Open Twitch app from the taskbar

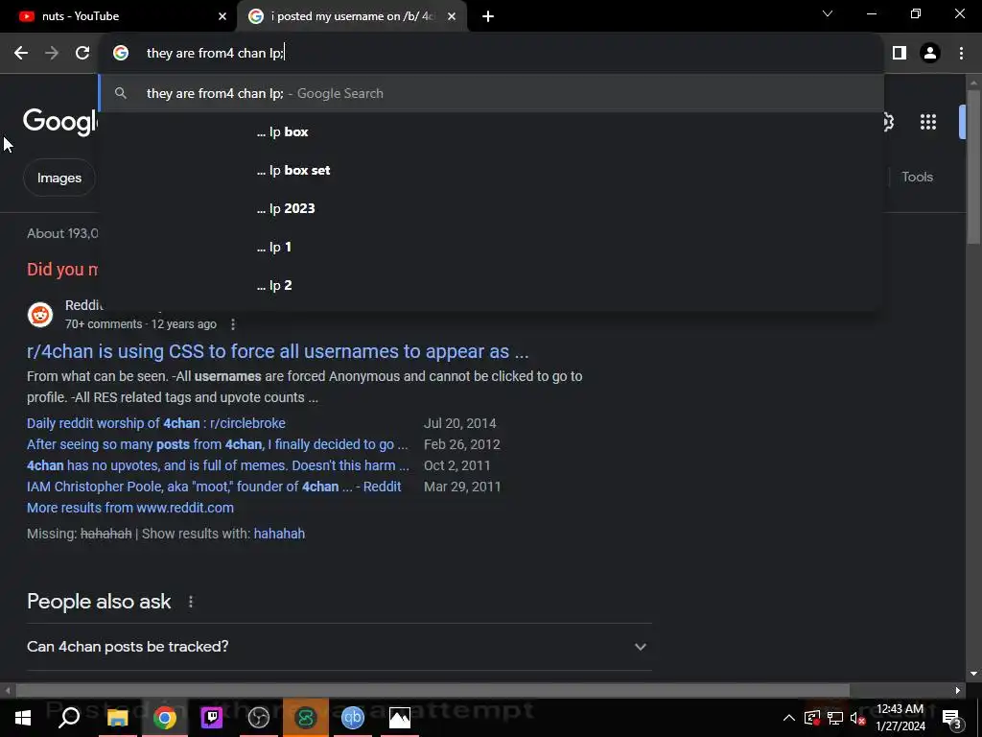212,718
